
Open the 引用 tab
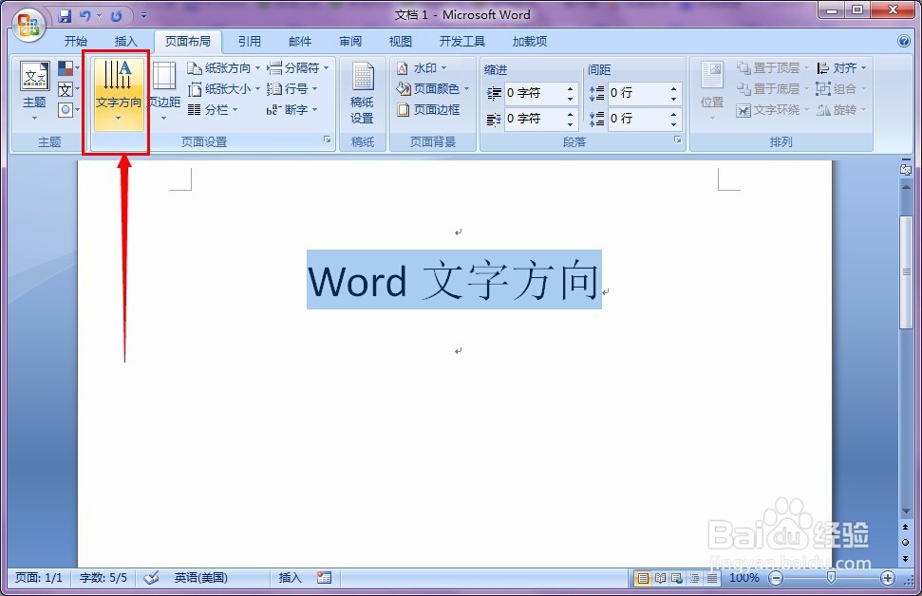(x=250, y=41)
